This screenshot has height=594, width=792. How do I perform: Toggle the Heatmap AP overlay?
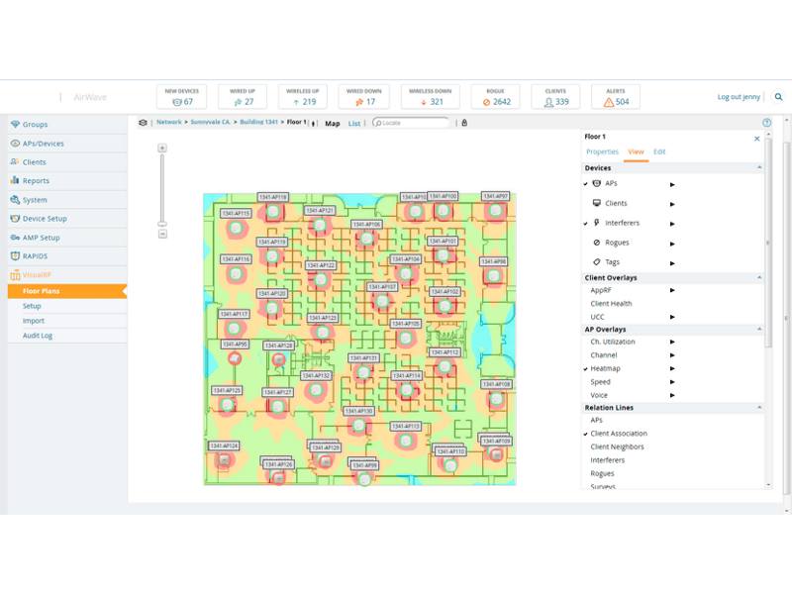click(x=605, y=368)
